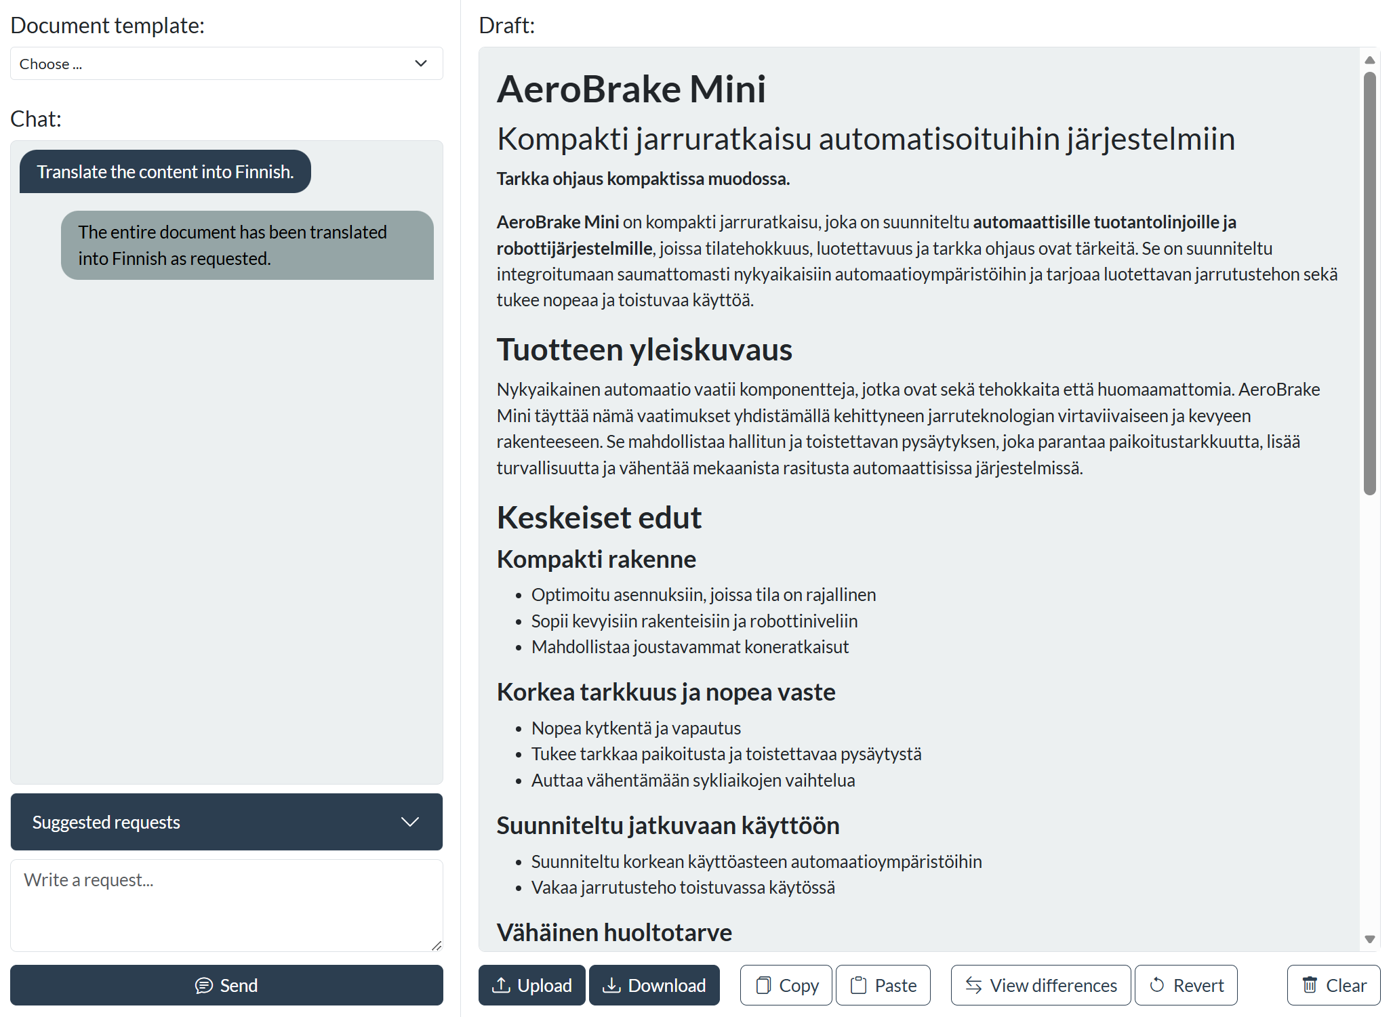The height and width of the screenshot is (1017, 1393).
Task: Click the AeroBrake Mini title heading
Action: tap(631, 89)
